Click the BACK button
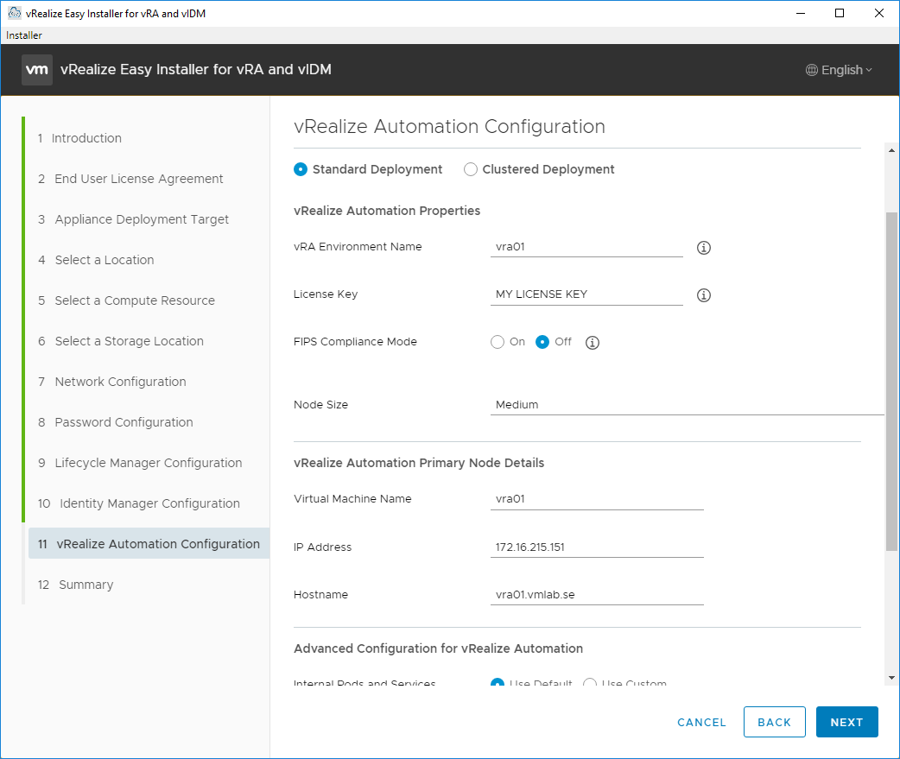Image resolution: width=900 pixels, height=759 pixels. [x=774, y=722]
